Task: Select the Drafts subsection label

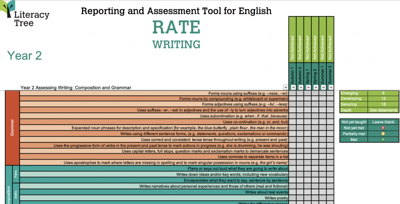Action: [15, 195]
